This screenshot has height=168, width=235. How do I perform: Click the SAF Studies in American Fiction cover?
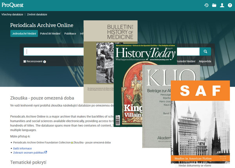pos(200,122)
